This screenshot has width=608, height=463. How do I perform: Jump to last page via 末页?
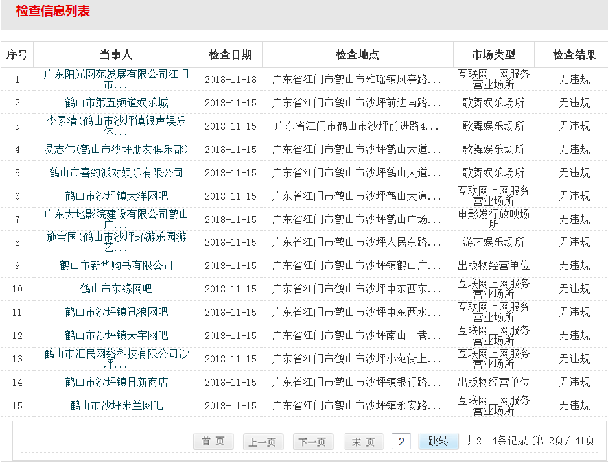(363, 442)
